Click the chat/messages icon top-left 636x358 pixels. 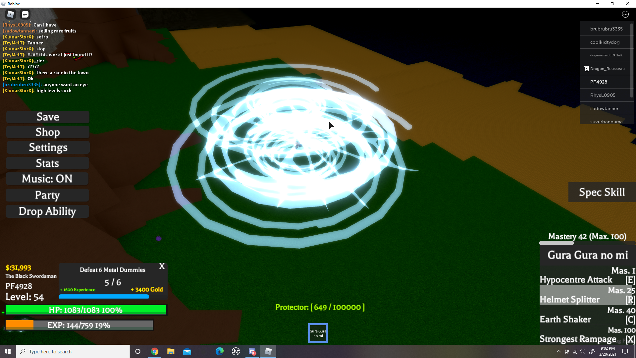click(x=25, y=14)
